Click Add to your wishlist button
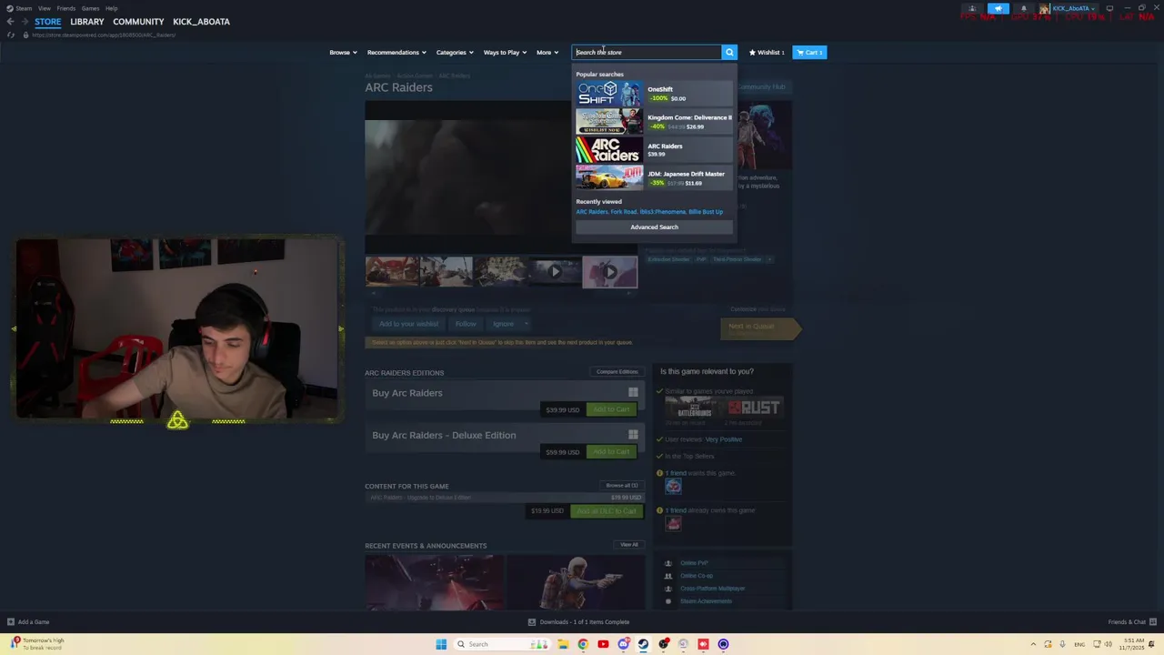The width and height of the screenshot is (1164, 655). (408, 324)
